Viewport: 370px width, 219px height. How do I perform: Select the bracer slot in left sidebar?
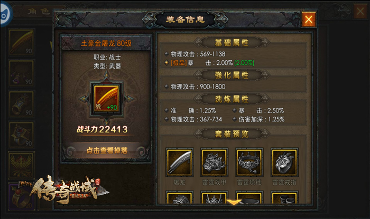pos(22,104)
